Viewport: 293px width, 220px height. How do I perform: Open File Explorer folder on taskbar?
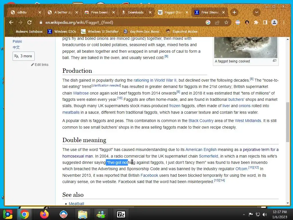83,215
